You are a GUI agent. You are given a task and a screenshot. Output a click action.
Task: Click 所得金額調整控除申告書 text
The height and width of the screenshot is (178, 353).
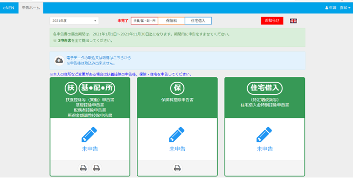[x=90, y=115]
